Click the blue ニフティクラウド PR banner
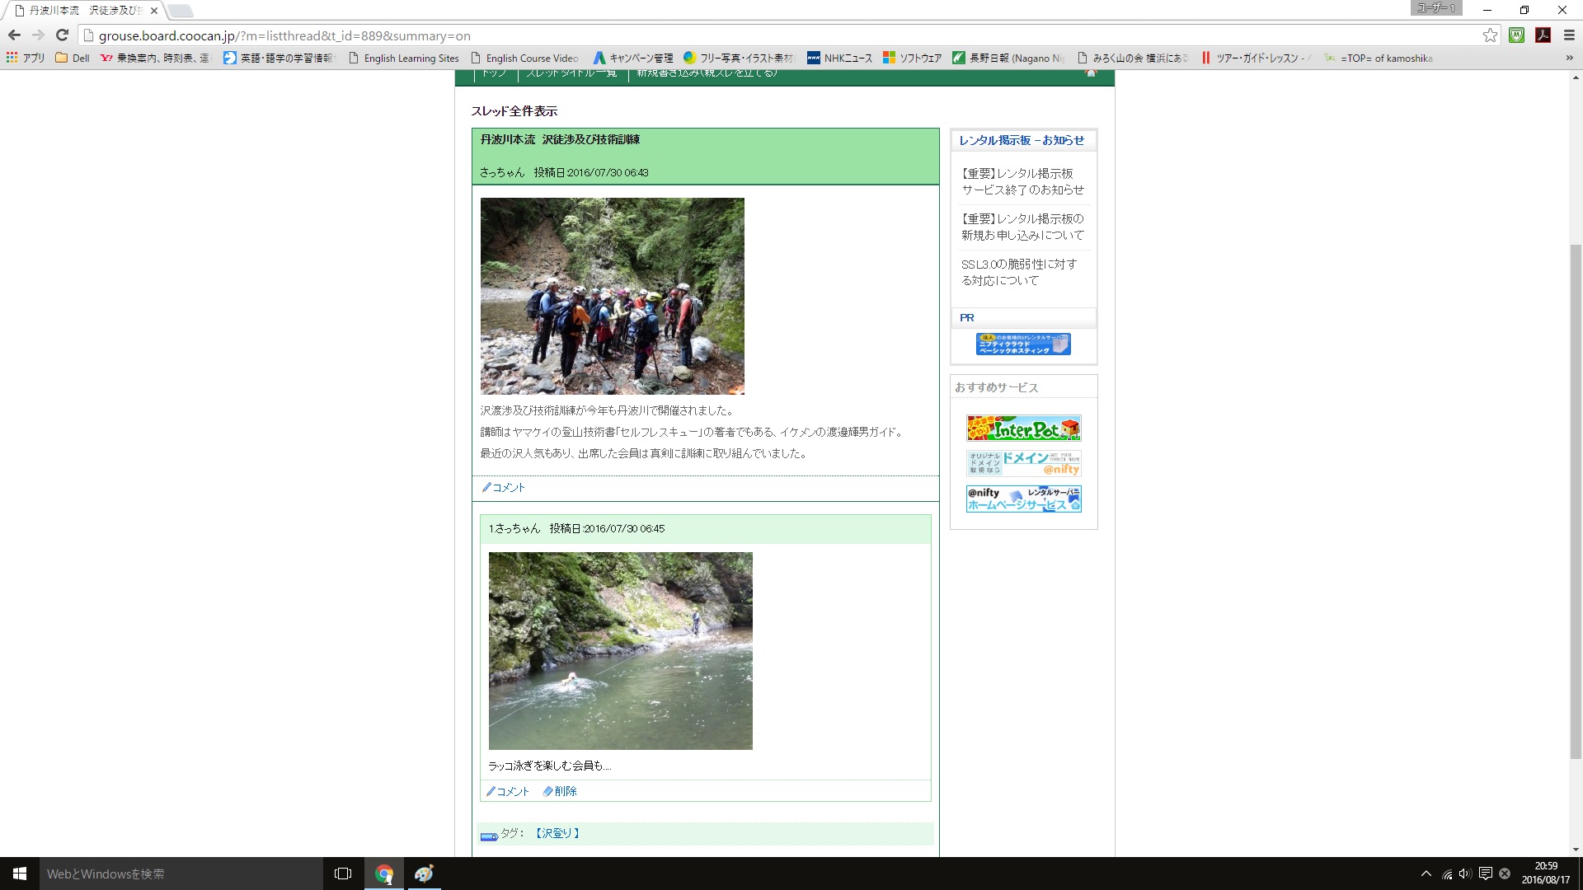This screenshot has width=1583, height=890. (1023, 344)
